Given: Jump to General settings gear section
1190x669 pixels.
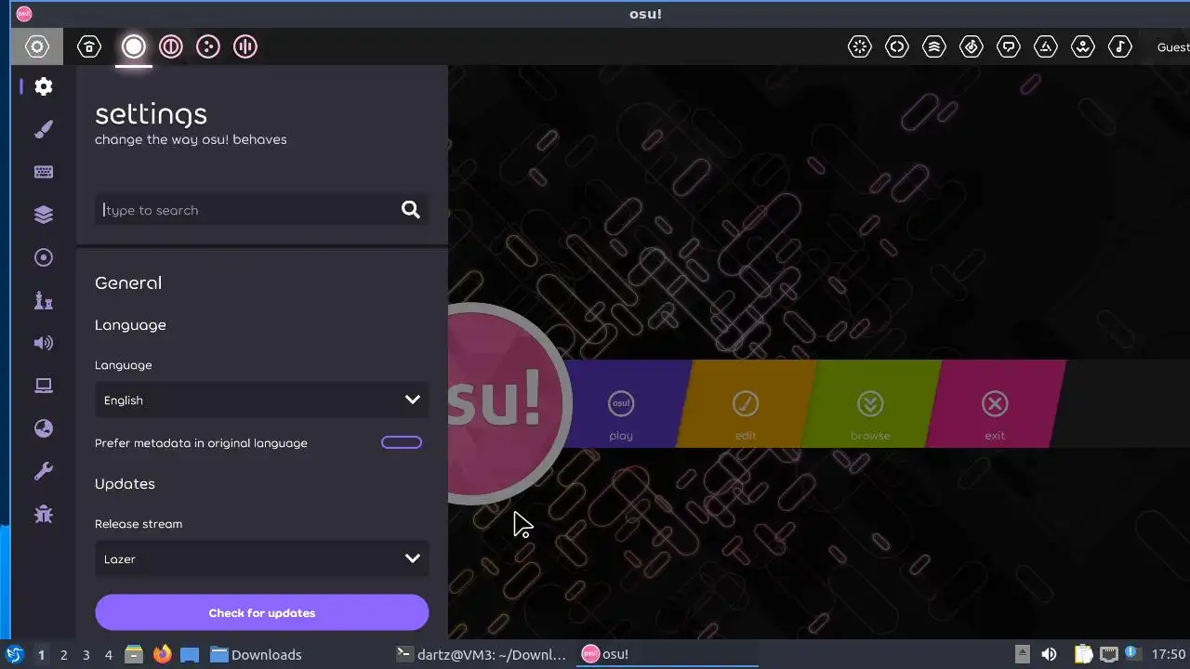Looking at the screenshot, I should (44, 86).
